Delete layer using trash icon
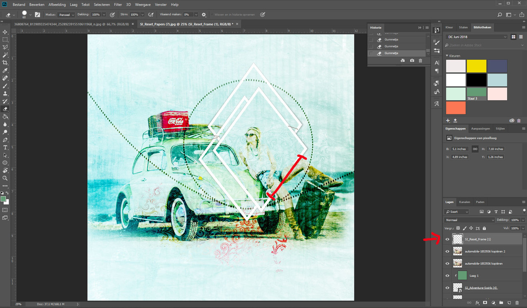 pos(517,303)
